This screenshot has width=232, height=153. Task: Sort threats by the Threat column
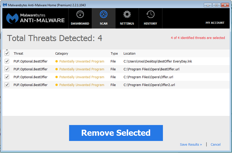[19, 54]
